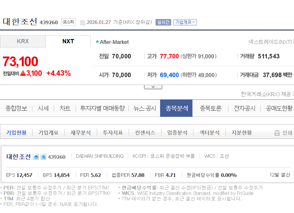Open the 종합정보 tab

pyautogui.click(x=16, y=108)
